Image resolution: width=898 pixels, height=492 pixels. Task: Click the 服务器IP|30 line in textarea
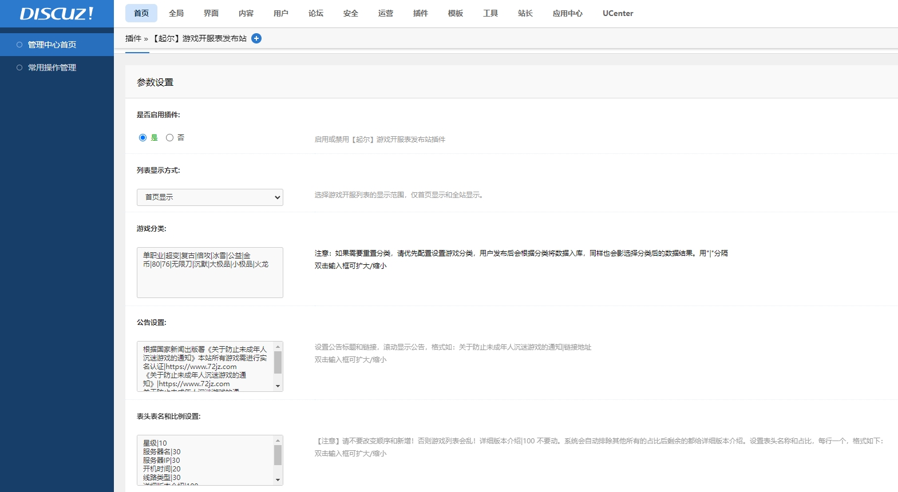(161, 461)
